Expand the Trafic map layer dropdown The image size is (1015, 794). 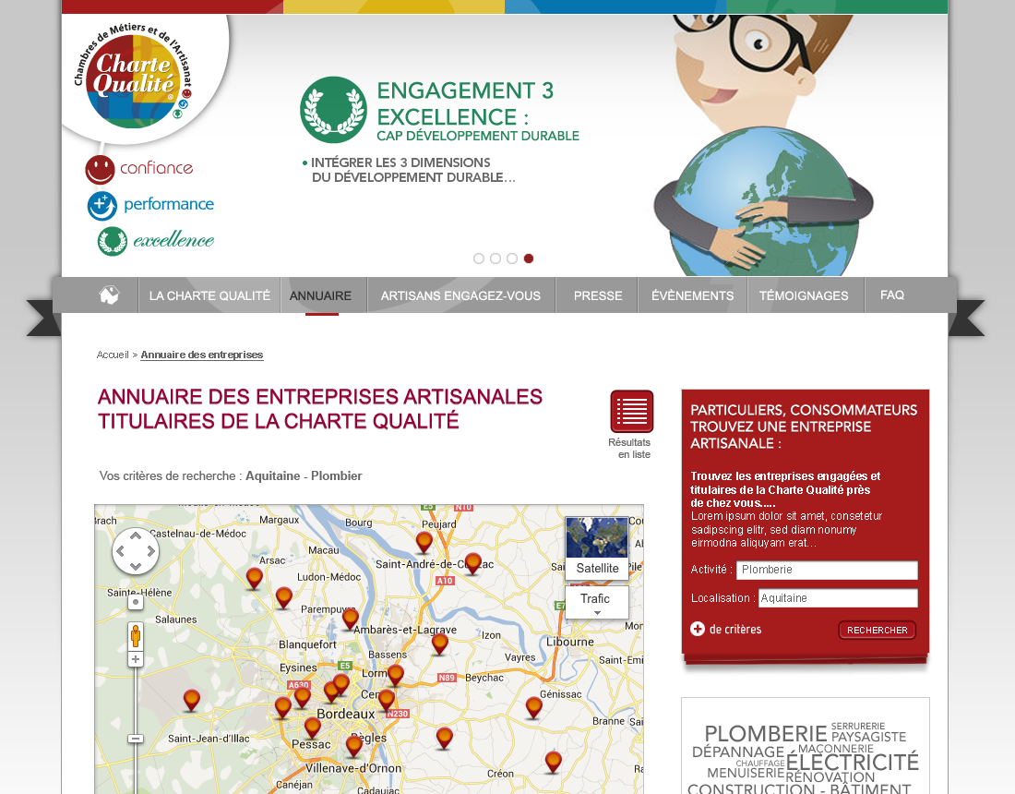tap(597, 602)
